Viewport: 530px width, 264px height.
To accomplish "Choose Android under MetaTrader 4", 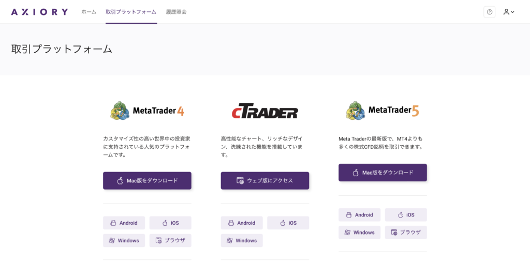I will point(124,223).
